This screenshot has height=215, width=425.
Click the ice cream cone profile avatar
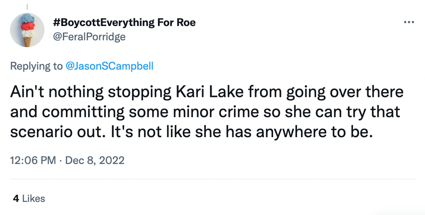coord(27,29)
